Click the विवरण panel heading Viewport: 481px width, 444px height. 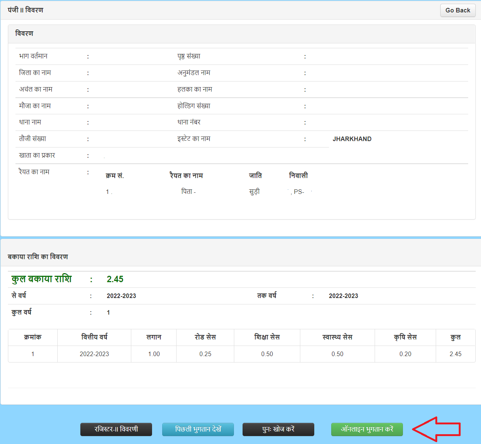click(x=24, y=34)
